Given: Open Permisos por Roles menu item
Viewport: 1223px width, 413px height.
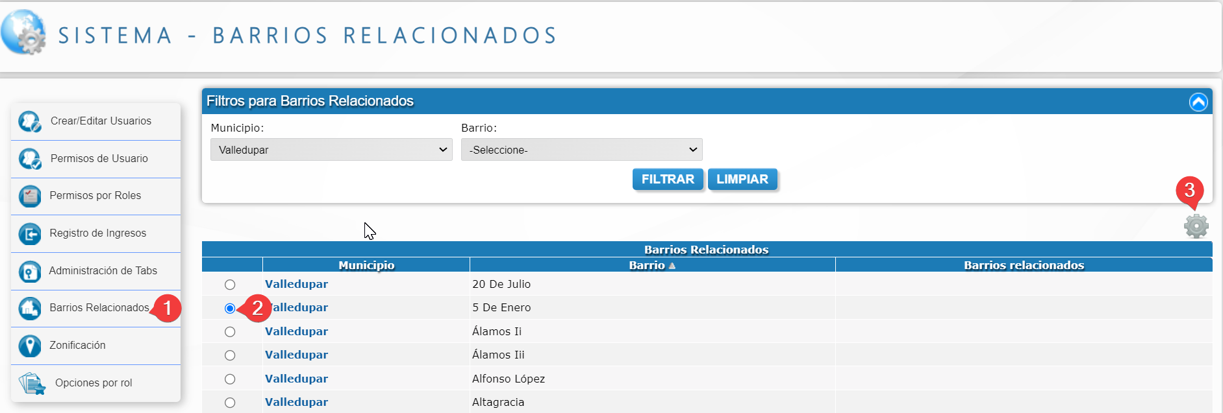Looking at the screenshot, I should tap(95, 196).
